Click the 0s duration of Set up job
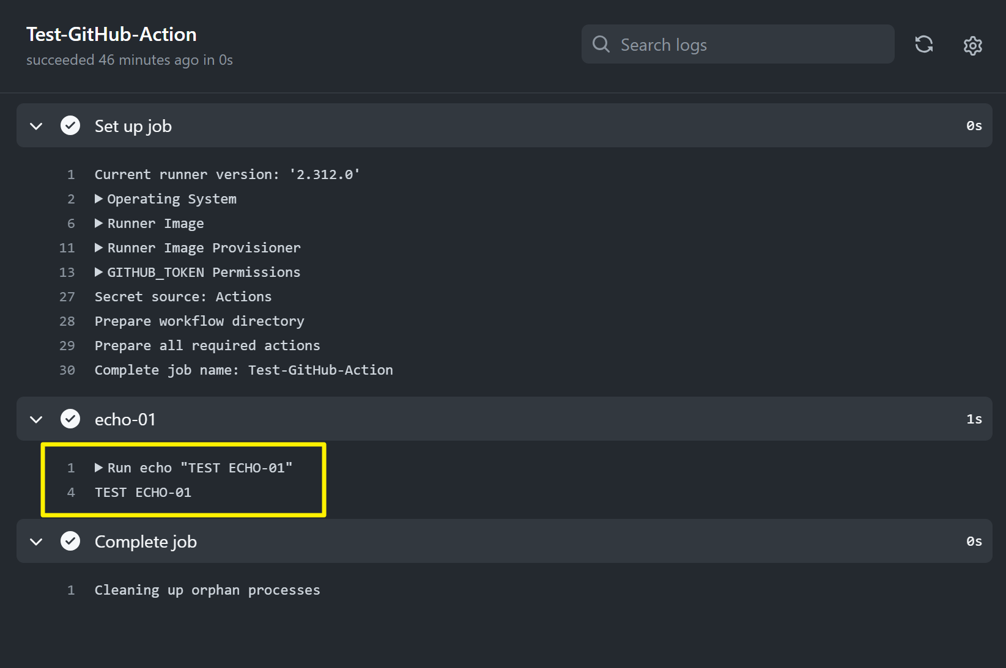The width and height of the screenshot is (1006, 668). coord(974,125)
